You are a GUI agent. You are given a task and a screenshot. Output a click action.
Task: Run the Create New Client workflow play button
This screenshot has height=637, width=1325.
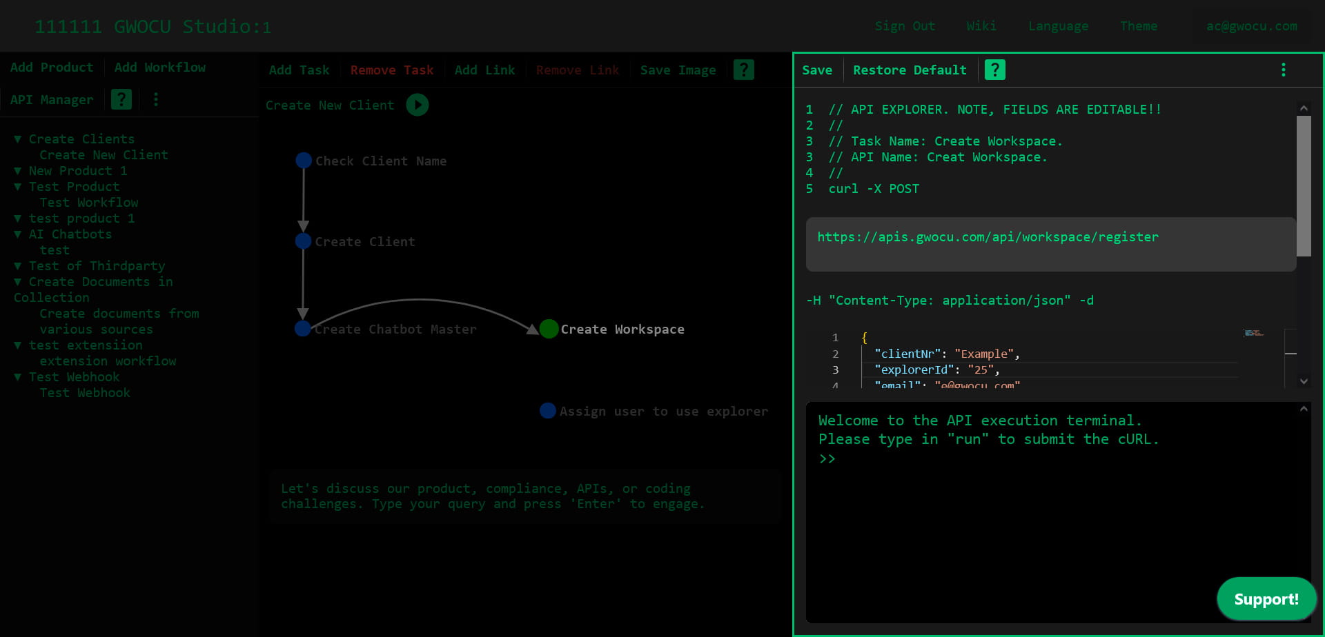point(418,105)
